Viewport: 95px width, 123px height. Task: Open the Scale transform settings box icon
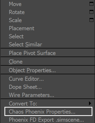[91, 20]
